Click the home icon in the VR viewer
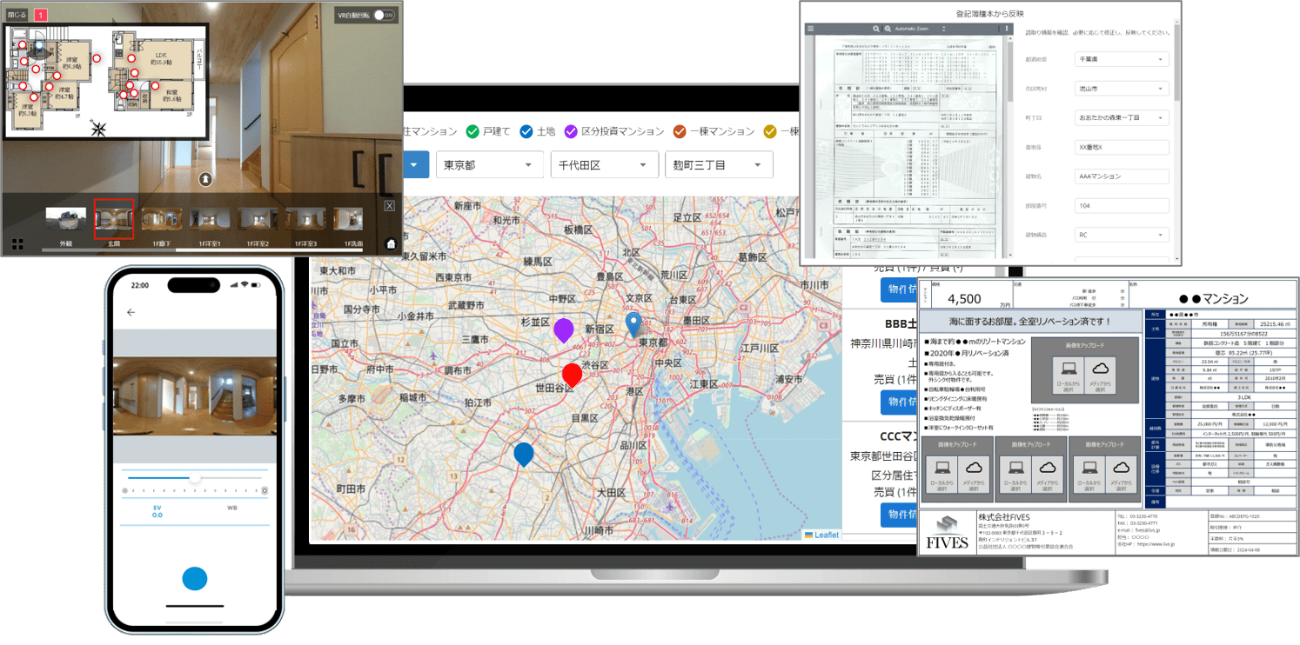Screen dimensions: 1300x645 [391, 243]
